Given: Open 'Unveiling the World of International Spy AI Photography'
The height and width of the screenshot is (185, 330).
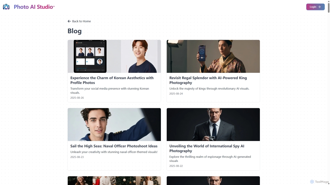Looking at the screenshot, I should point(207,148).
